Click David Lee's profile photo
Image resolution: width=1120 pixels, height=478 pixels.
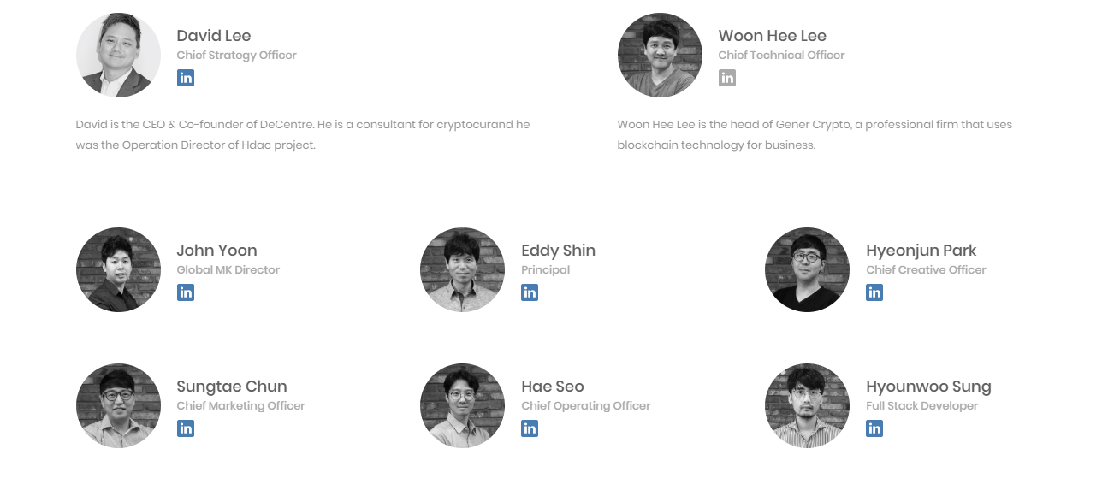click(118, 56)
